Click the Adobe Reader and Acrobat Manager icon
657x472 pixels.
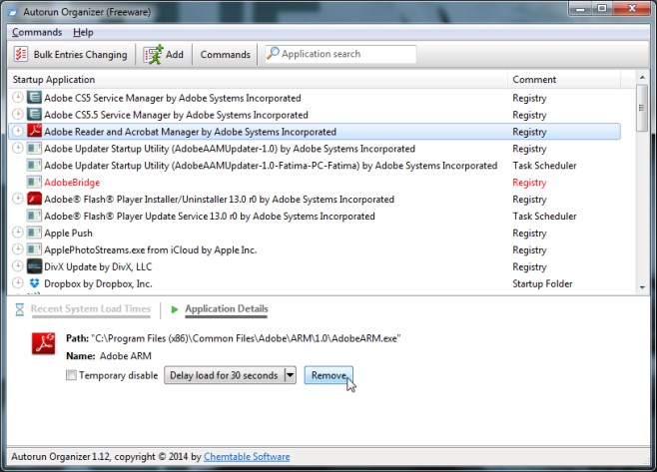[x=34, y=131]
